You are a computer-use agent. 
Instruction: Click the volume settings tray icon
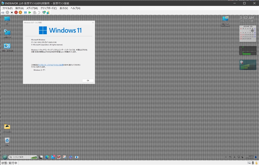[x=242, y=157]
